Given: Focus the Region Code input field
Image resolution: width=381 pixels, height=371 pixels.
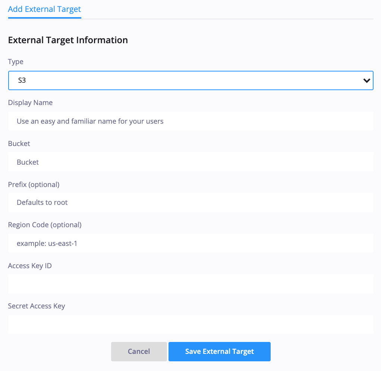Looking at the screenshot, I should (191, 243).
